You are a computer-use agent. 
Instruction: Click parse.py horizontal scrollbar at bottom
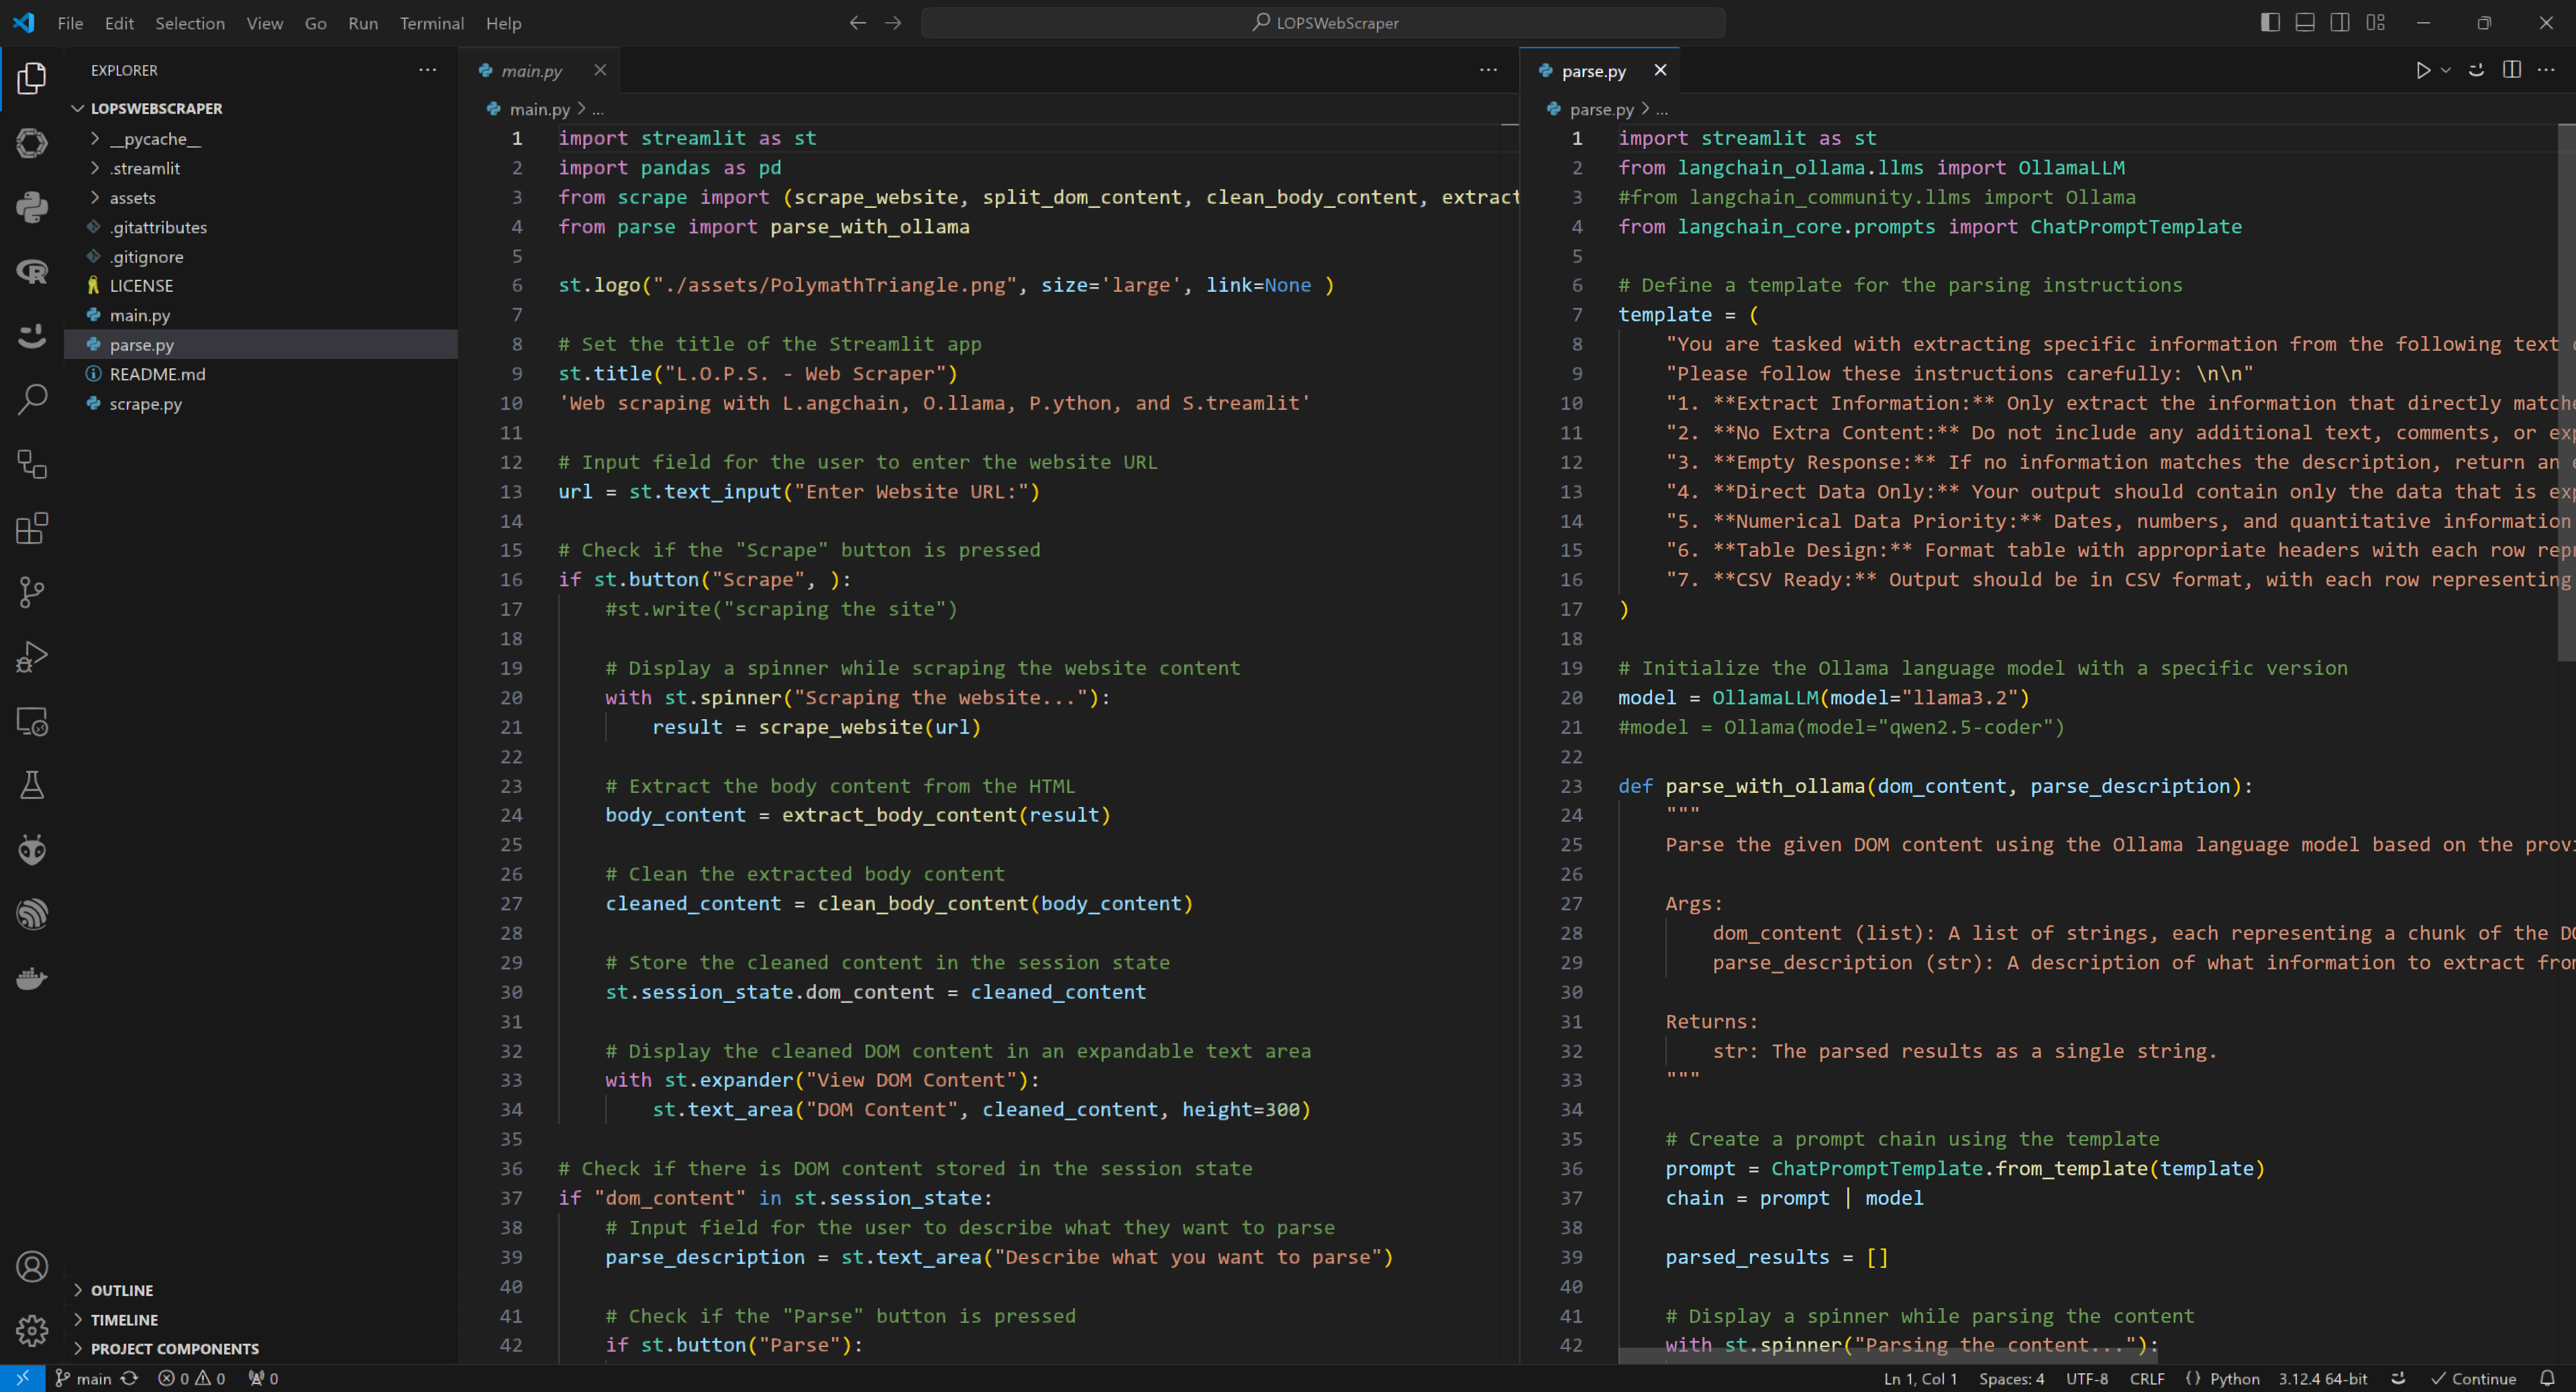pos(1888,1355)
